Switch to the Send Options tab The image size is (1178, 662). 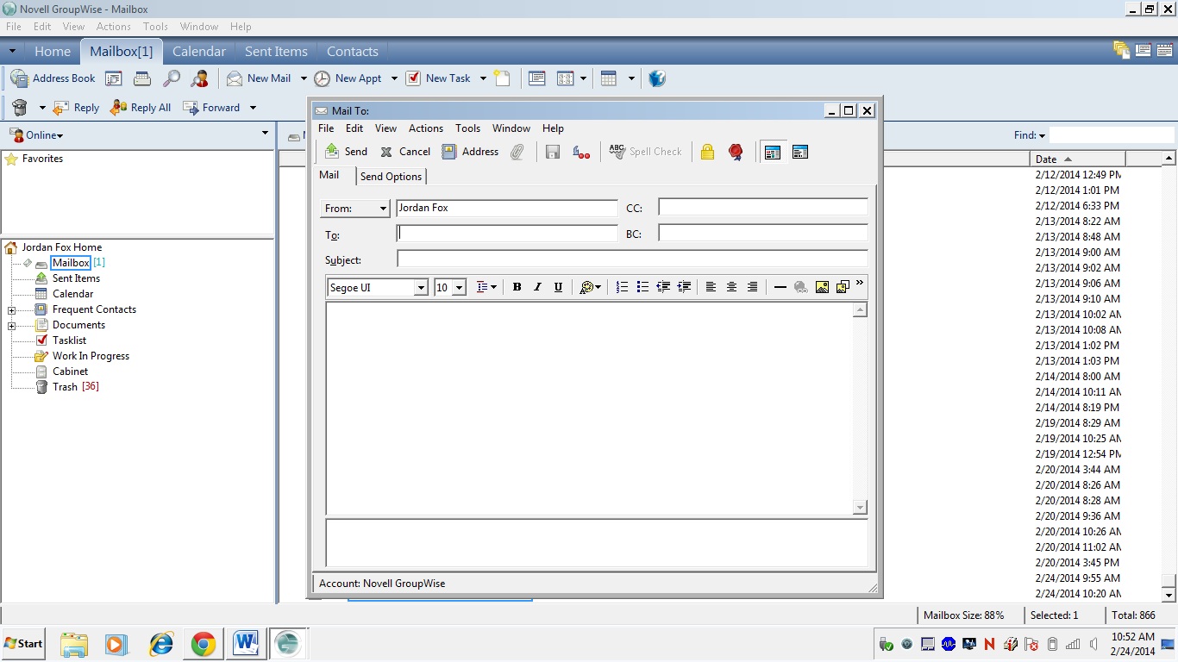(x=392, y=177)
